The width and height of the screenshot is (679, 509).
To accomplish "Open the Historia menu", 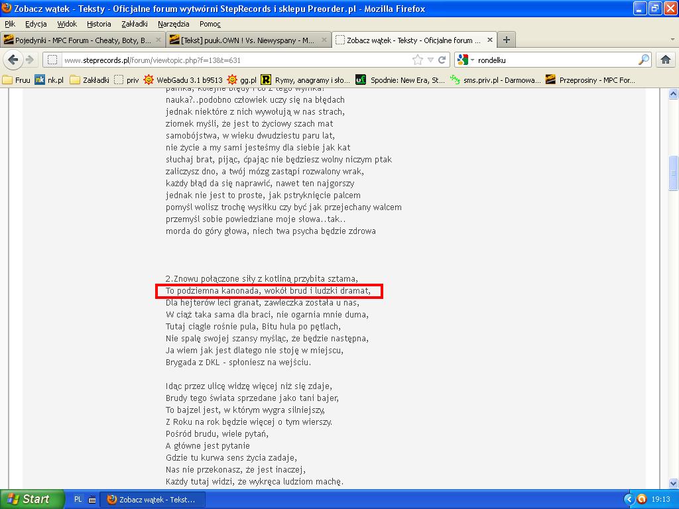I will point(99,24).
